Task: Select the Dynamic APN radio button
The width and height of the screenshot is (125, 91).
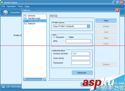Action: pyautogui.click(x=54, y=37)
